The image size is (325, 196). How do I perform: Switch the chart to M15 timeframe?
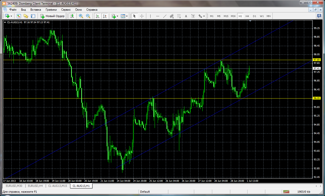click(x=226, y=16)
